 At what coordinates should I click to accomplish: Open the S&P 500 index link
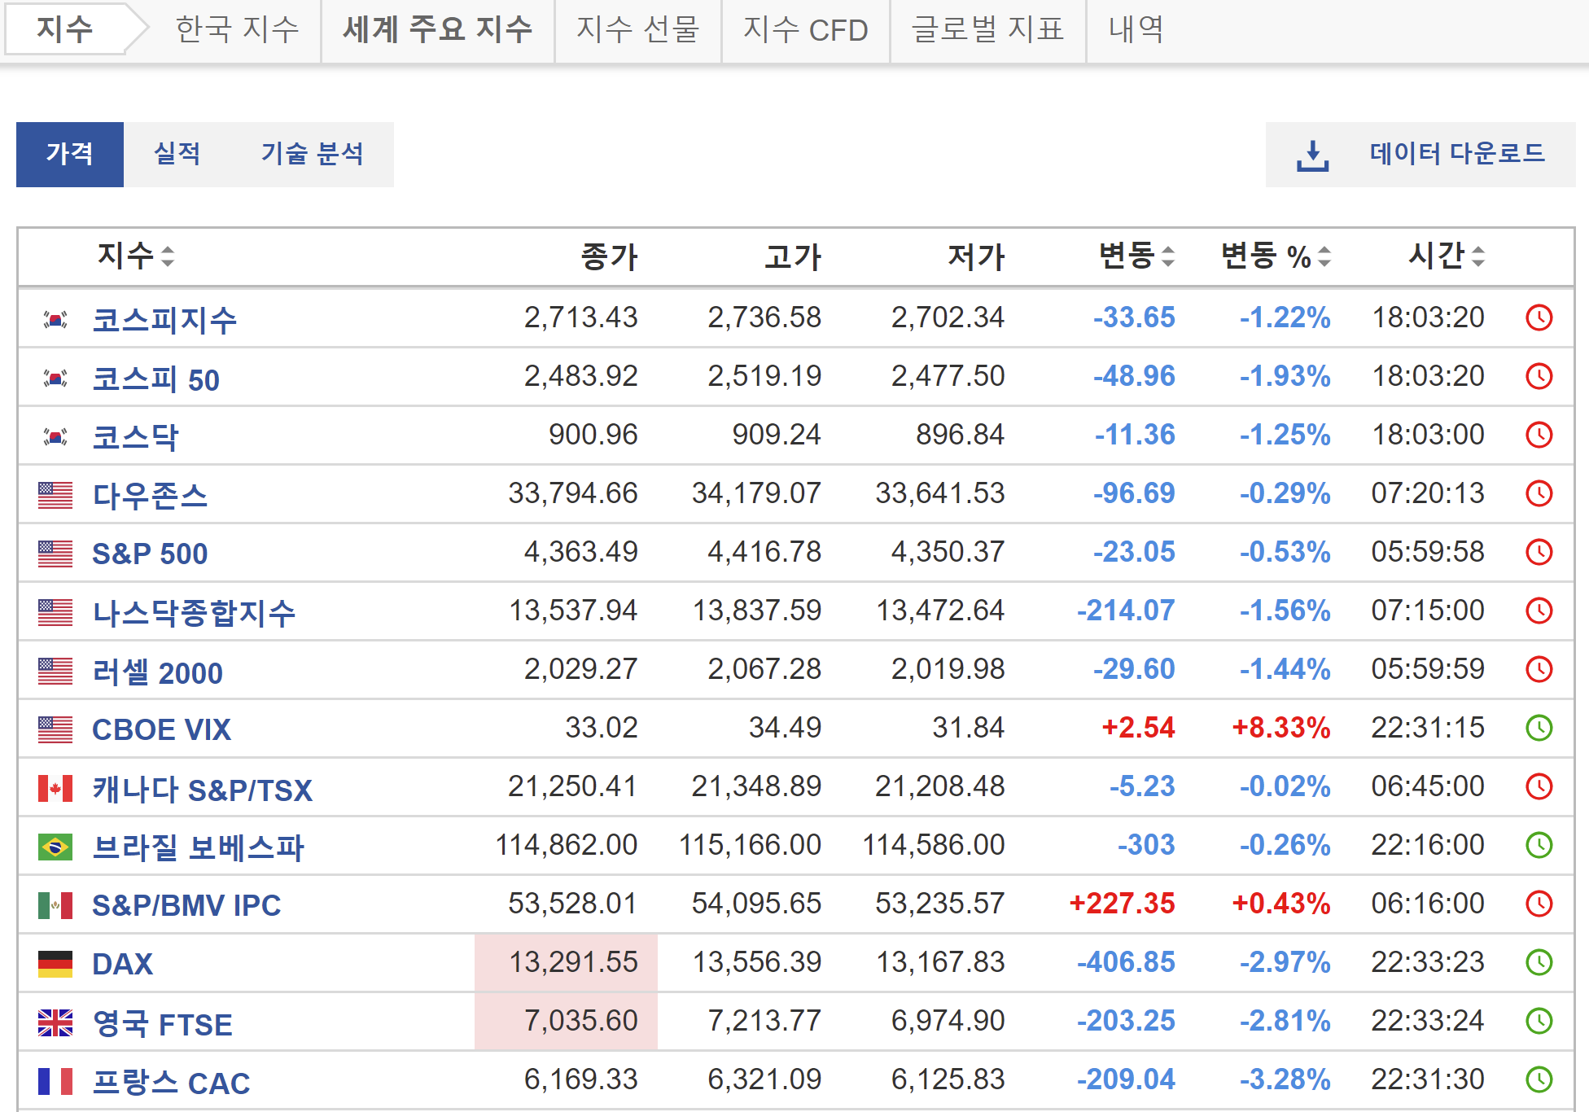(150, 554)
